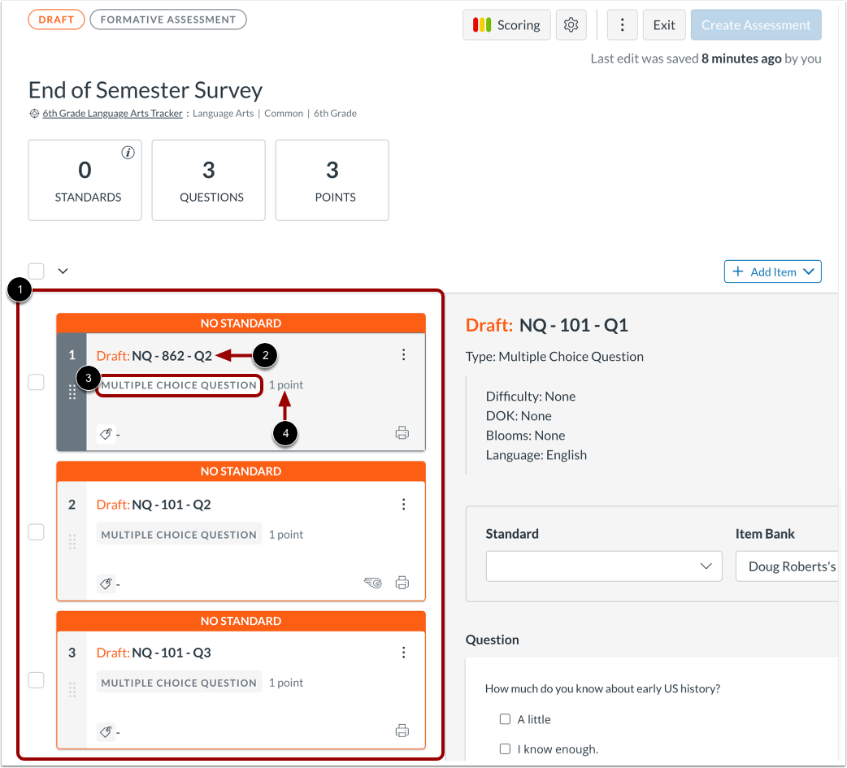
Task: Click the tag icon on question 3
Action: tap(106, 731)
